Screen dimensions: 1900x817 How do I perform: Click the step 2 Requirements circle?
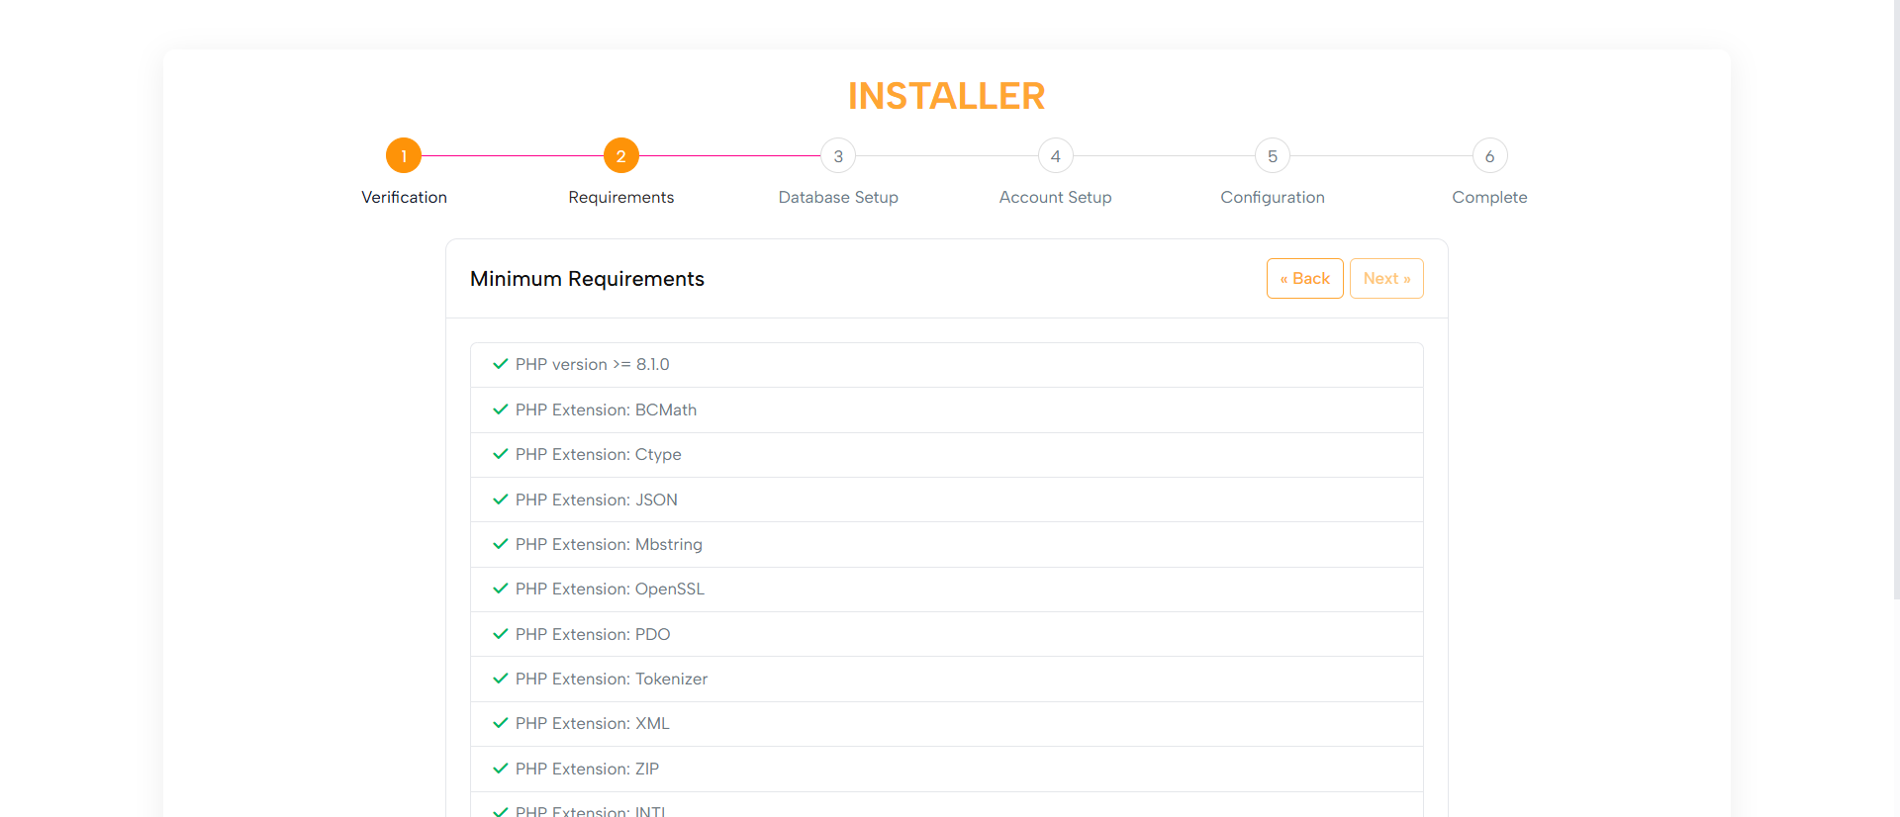click(621, 155)
